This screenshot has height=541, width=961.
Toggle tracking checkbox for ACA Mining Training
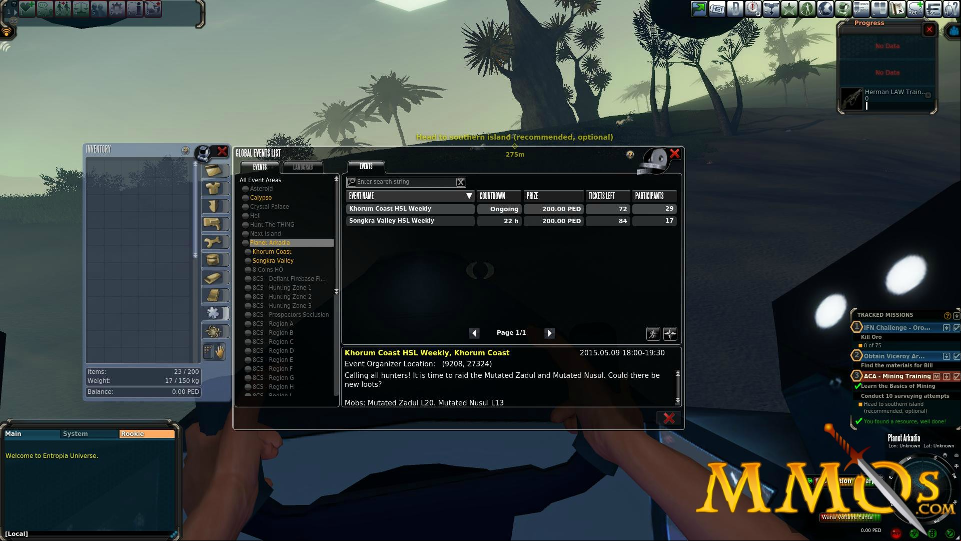pos(956,376)
